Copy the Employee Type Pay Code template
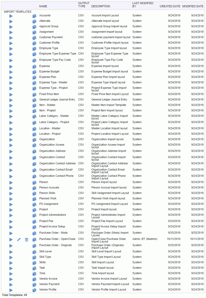This screenshot has width=206, height=298. pos(34,60)
